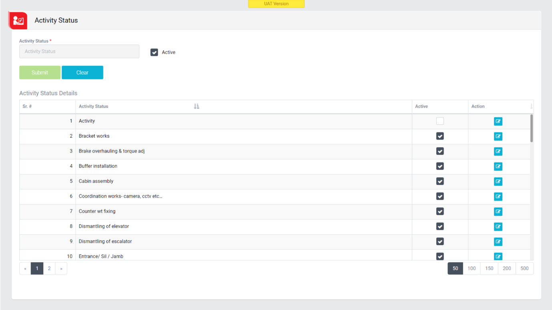The width and height of the screenshot is (552, 310).
Task: Uncheck Active for Cabin assembly
Action: pos(440,181)
